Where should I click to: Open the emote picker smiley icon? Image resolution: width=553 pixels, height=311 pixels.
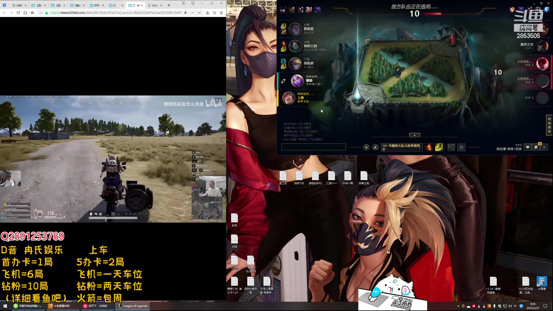click(x=461, y=147)
